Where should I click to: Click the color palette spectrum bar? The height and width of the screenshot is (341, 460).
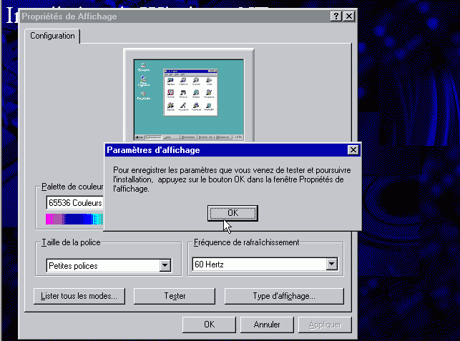coord(74,219)
